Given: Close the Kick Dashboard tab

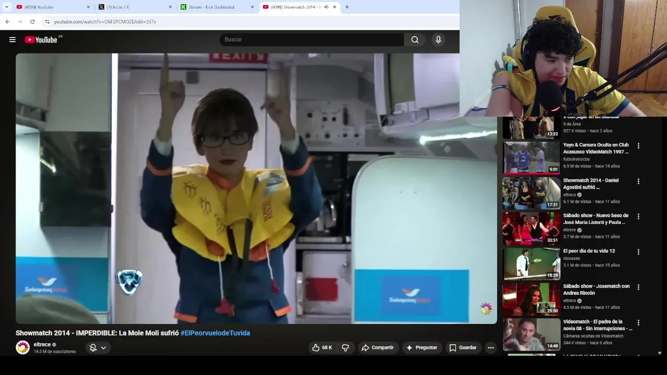Looking at the screenshot, I should pyautogui.click(x=253, y=7).
